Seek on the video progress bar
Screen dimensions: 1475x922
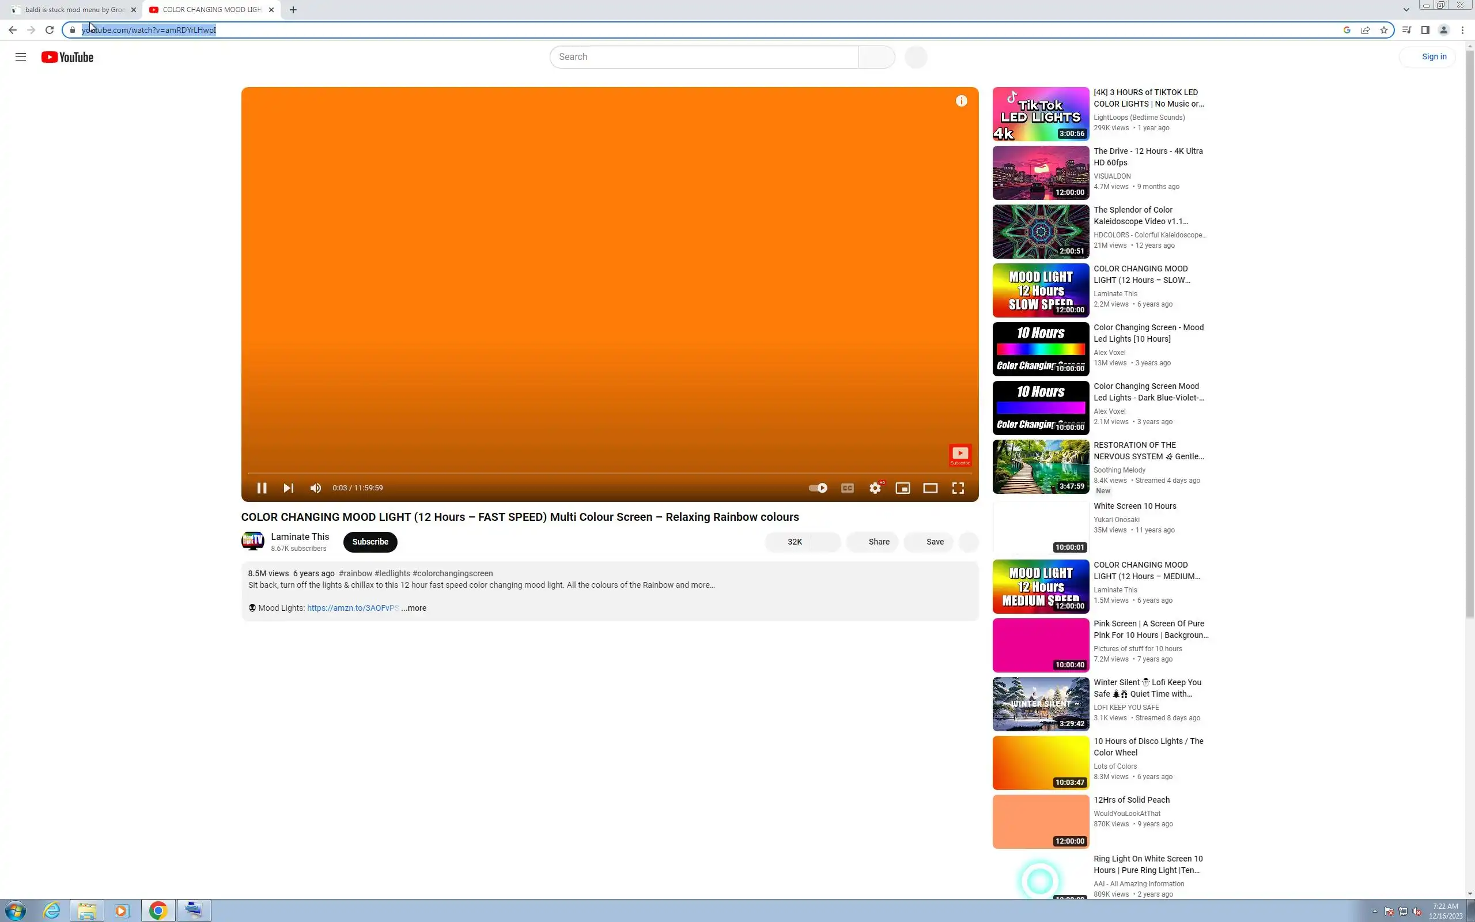610,473
